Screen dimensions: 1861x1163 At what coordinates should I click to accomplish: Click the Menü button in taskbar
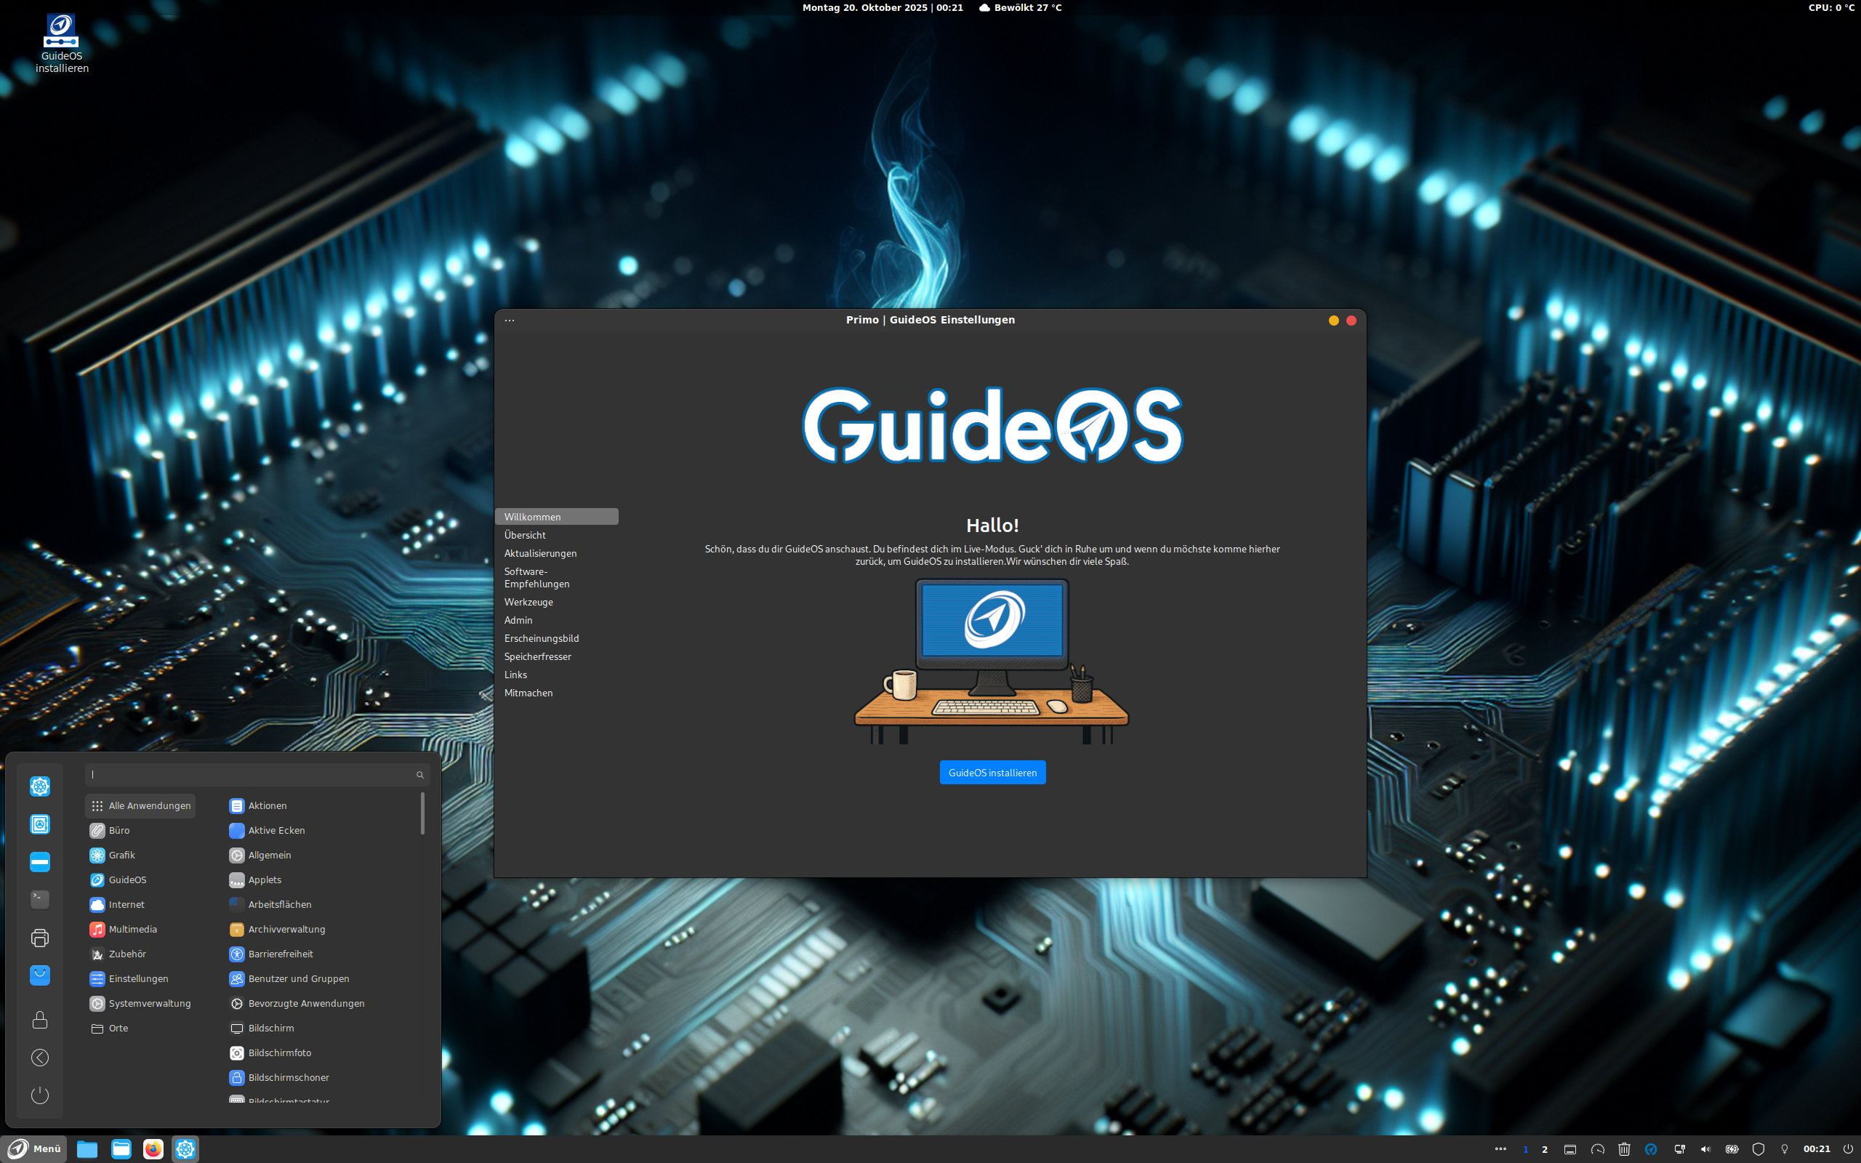point(35,1149)
